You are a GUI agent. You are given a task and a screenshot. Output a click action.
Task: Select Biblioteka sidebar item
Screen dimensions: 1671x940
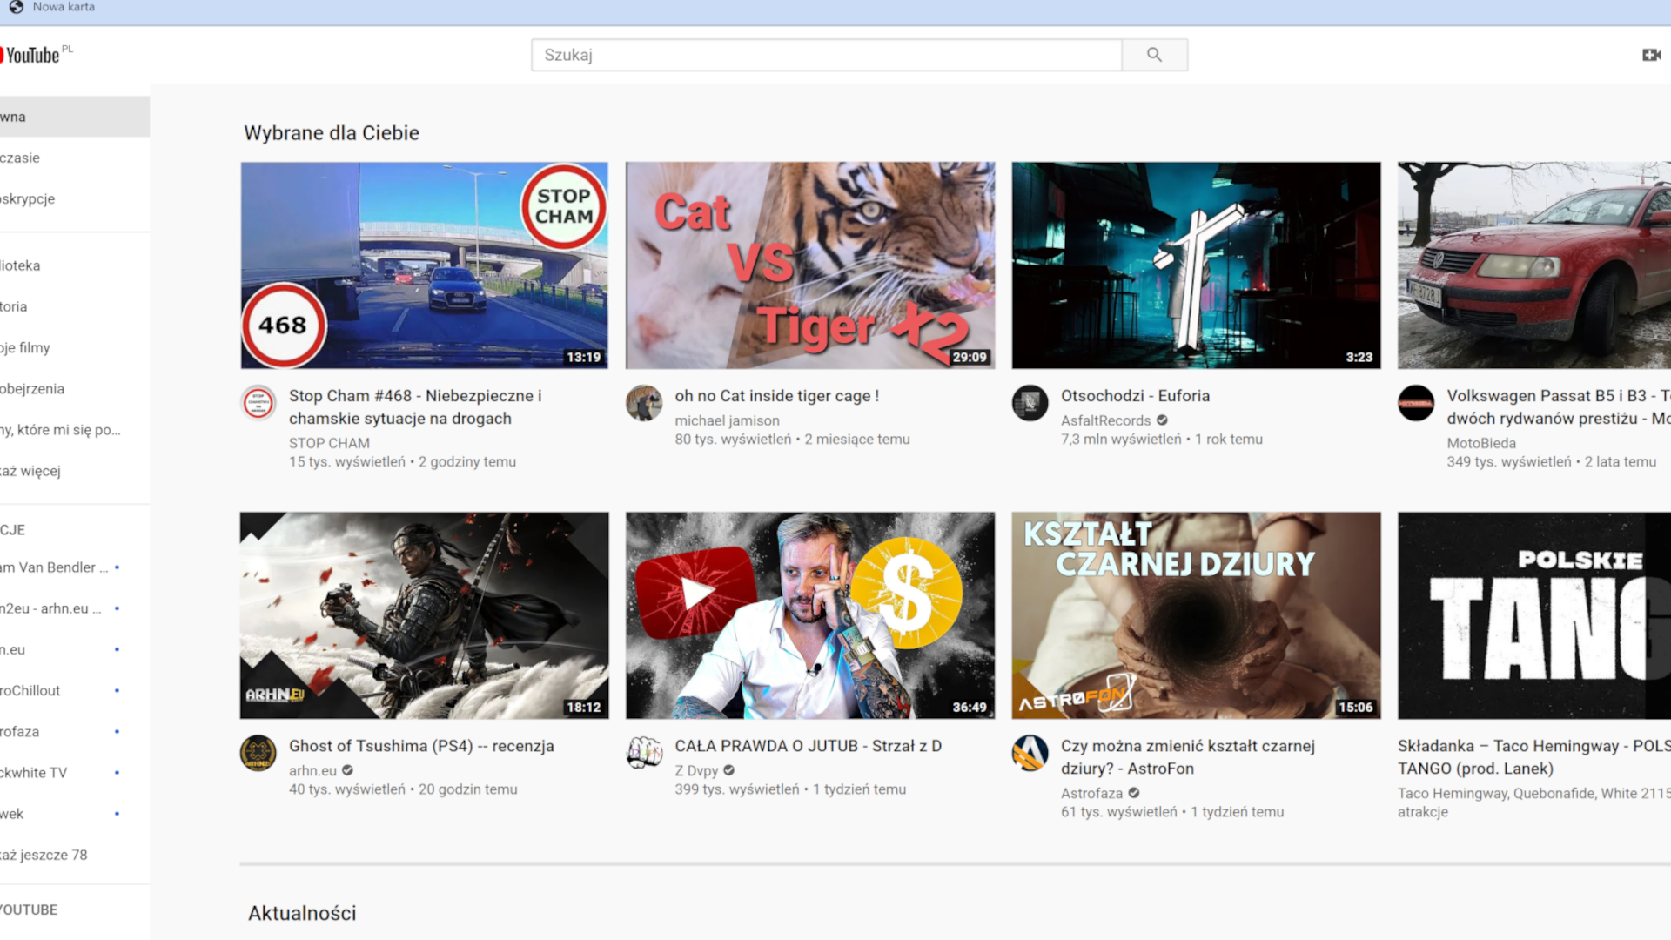tap(75, 265)
